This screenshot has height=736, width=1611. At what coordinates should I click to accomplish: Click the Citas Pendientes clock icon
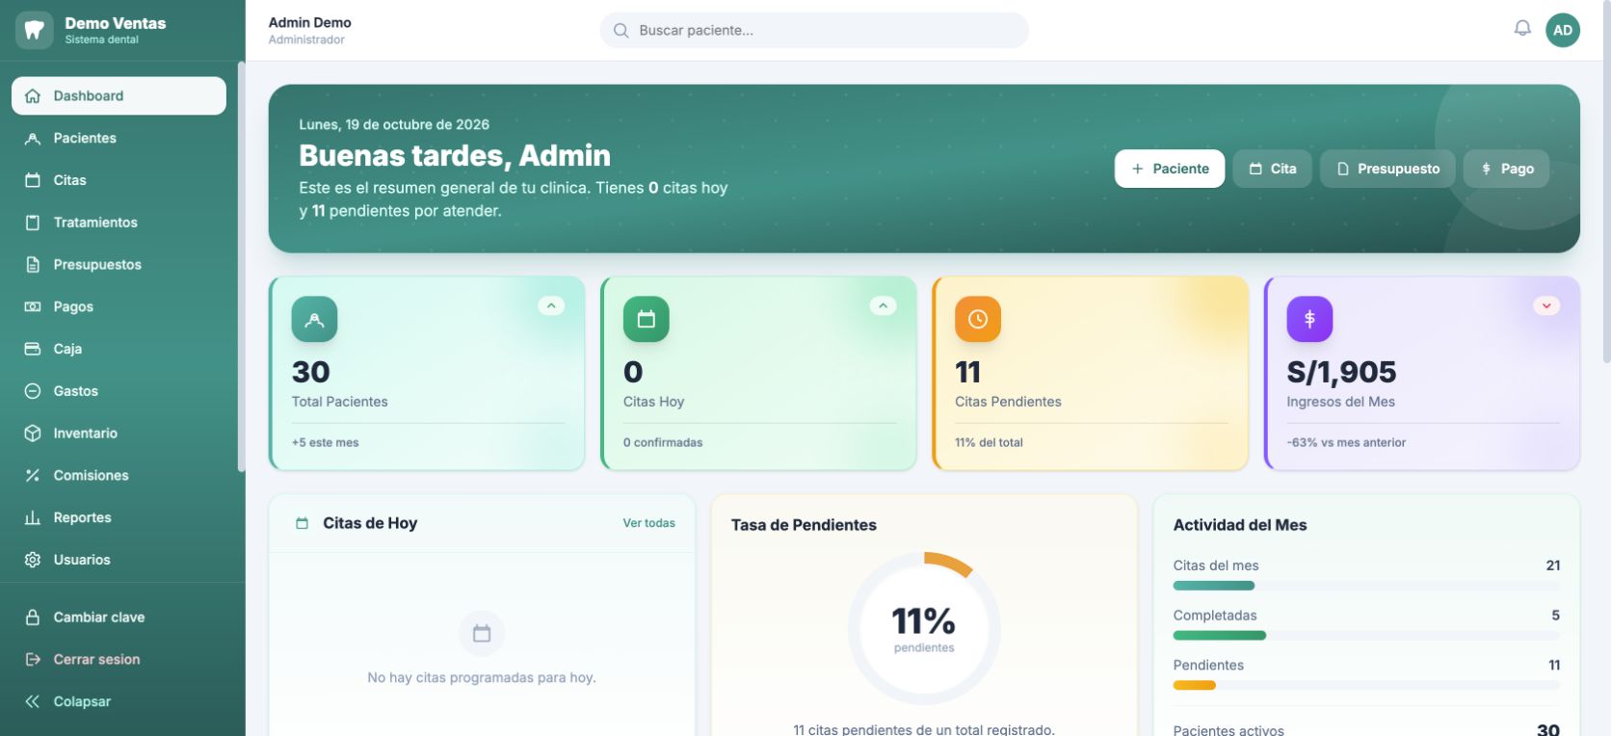[977, 319]
